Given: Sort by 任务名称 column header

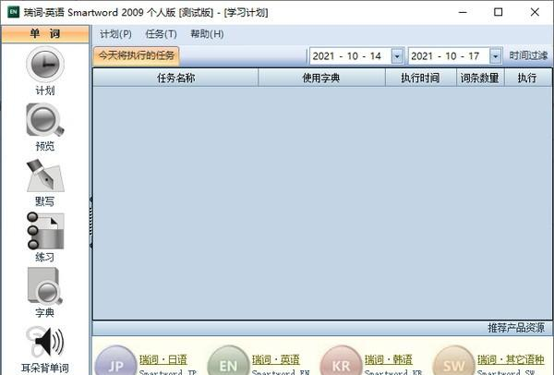Looking at the screenshot, I should click(176, 78).
